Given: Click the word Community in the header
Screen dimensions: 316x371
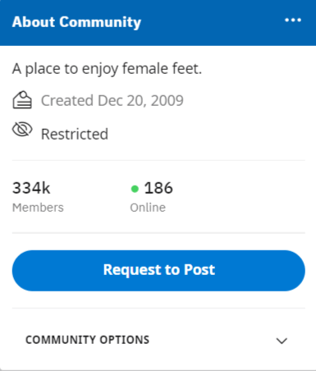Looking at the screenshot, I should 100,22.
